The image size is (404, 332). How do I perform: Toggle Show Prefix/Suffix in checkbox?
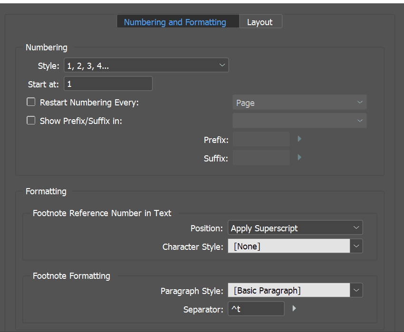click(31, 121)
